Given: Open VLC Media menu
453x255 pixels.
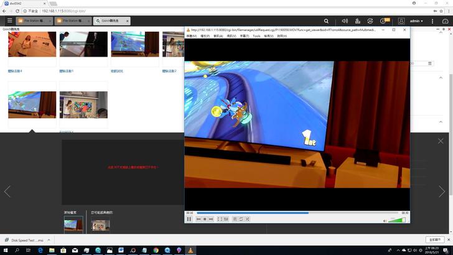Looking at the screenshot, I should click(x=191, y=36).
